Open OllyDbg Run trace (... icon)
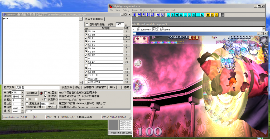The image size is (270, 139). 198,15
